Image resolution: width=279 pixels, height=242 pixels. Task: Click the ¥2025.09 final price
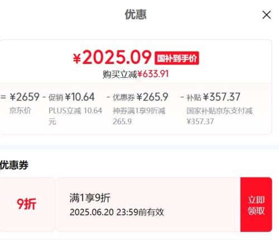[112, 57]
